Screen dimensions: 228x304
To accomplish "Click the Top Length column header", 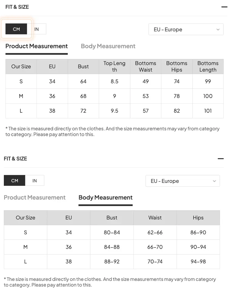I will 114,66.
